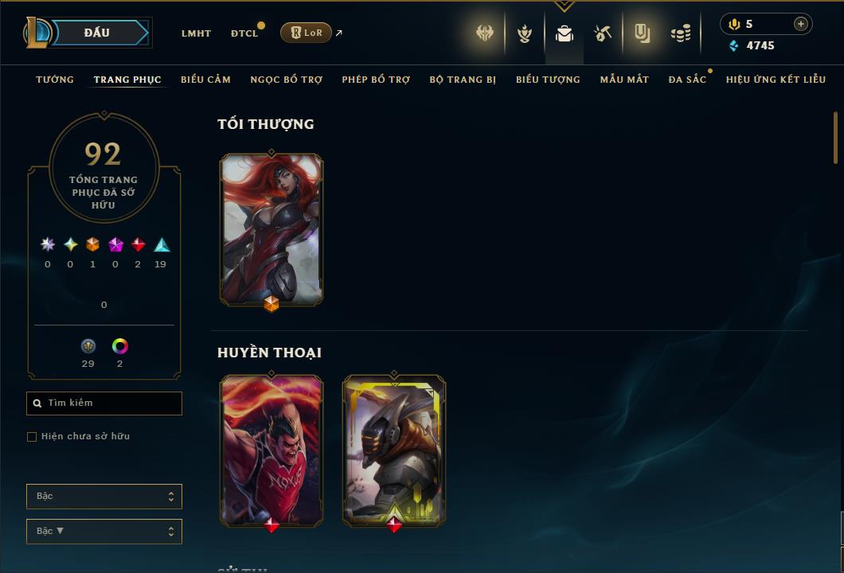Open the Hextech crafting hammer icon
844x573 pixels.
pos(603,34)
